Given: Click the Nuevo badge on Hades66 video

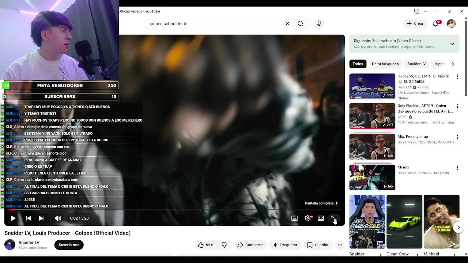Looking at the screenshot, I should click(403, 98).
